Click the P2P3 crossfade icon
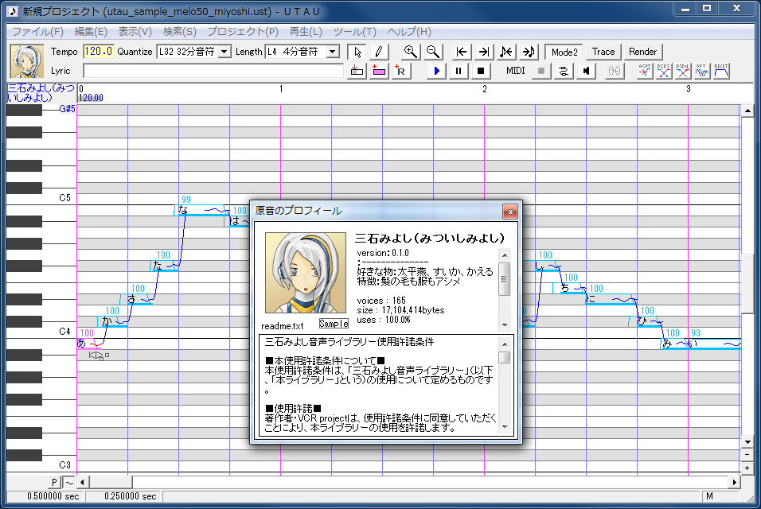 663,71
